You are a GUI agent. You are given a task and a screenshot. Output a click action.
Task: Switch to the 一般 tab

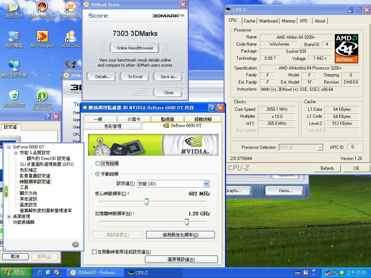coord(100,119)
